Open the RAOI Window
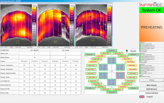The height and width of the screenshot is (103, 164). point(152,89)
